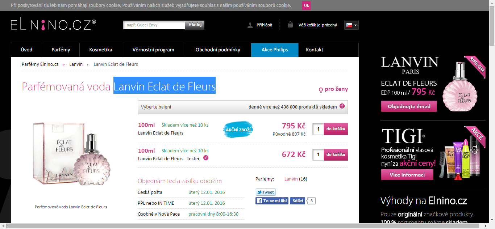Viewport: 495px width, 229px height.
Task: Click 'Objednejte ihned' in Lanvin banner
Action: point(409,106)
